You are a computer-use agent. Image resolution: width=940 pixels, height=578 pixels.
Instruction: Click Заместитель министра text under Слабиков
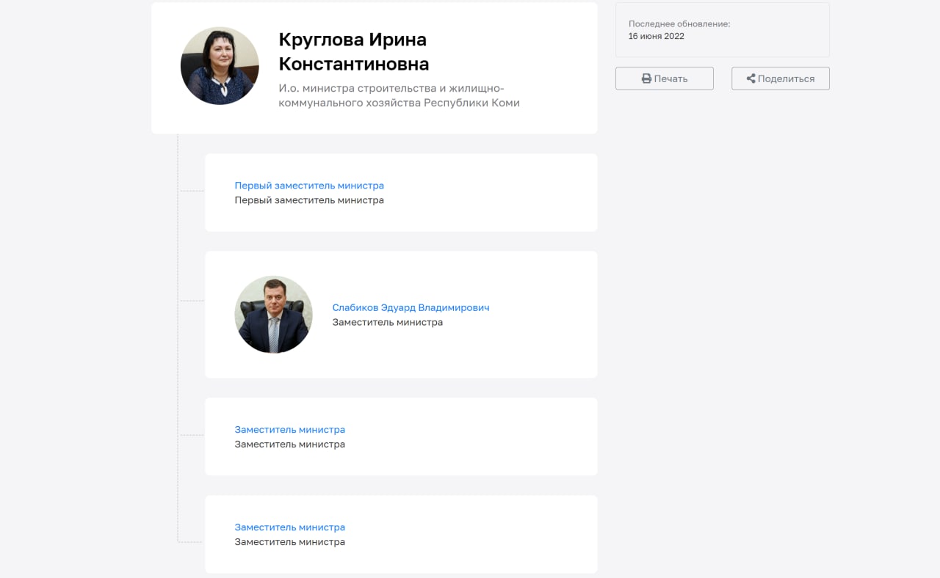click(387, 322)
